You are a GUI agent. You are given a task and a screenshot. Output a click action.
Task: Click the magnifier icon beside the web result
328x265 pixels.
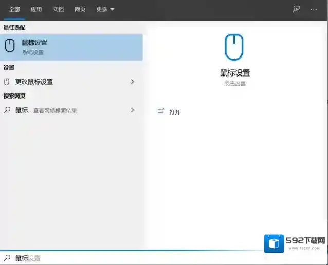coord(7,110)
